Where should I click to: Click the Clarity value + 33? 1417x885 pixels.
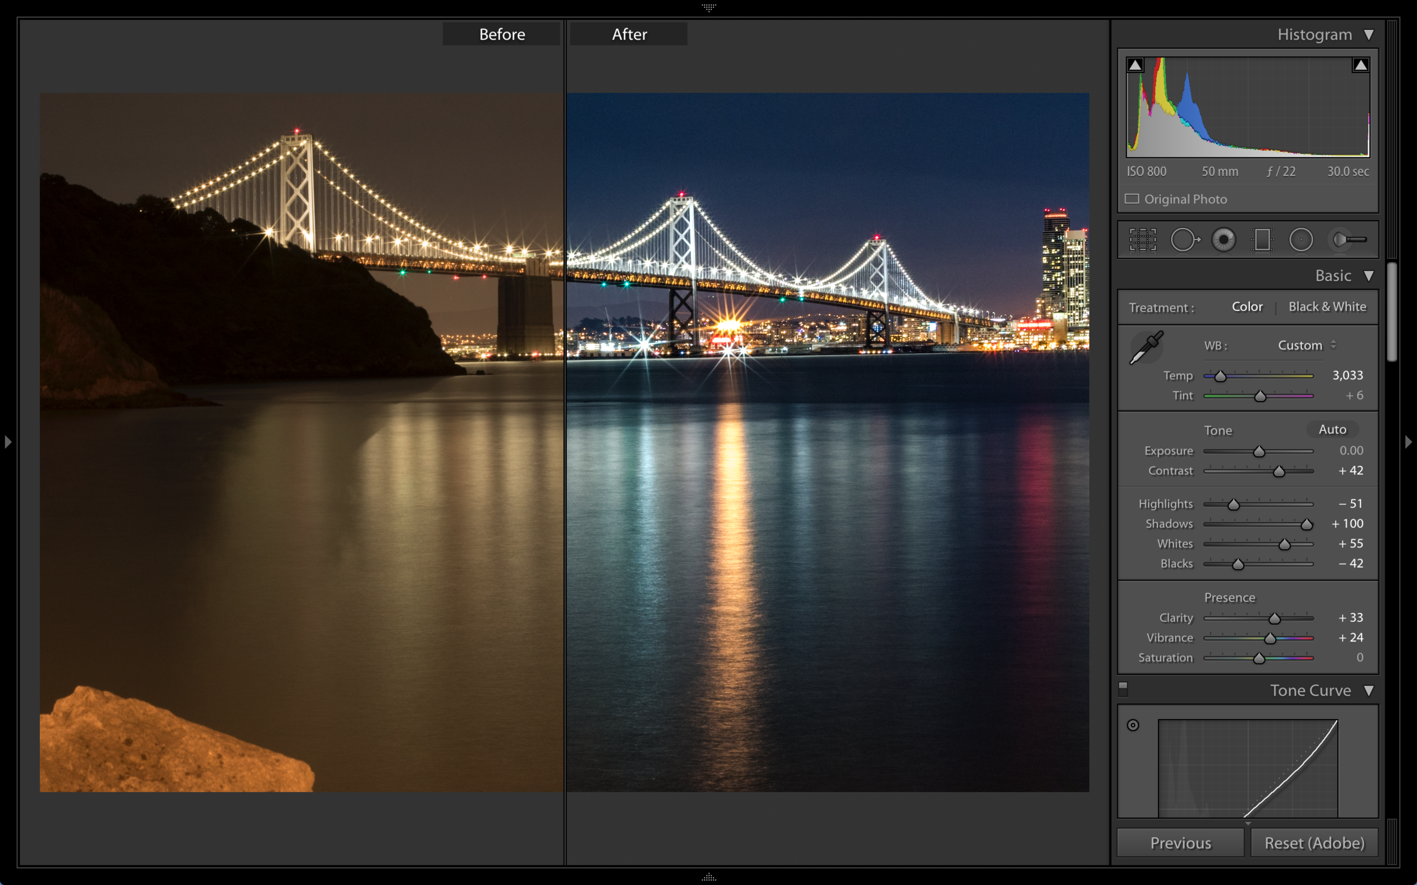point(1350,618)
